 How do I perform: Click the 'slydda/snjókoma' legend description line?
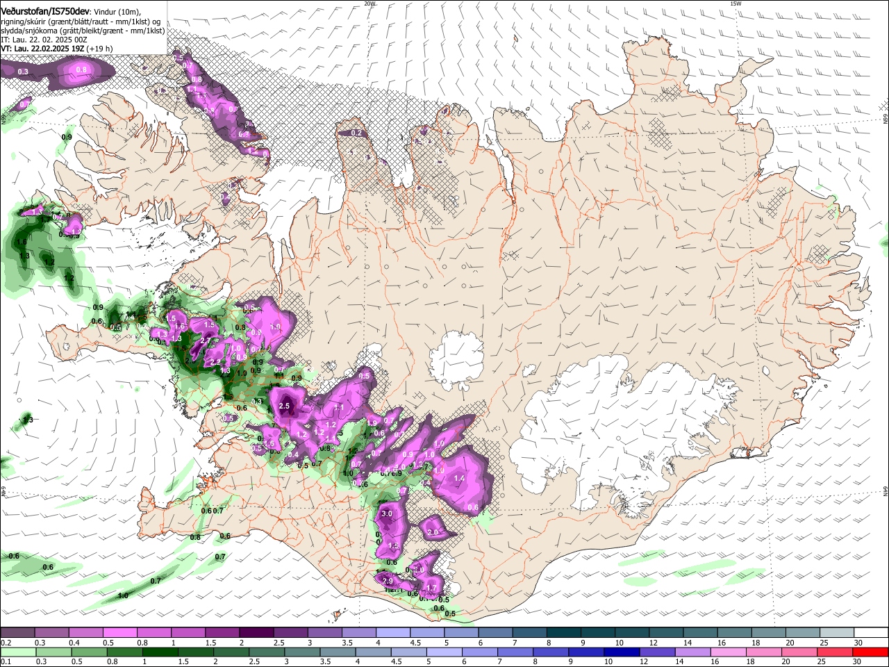82,31
